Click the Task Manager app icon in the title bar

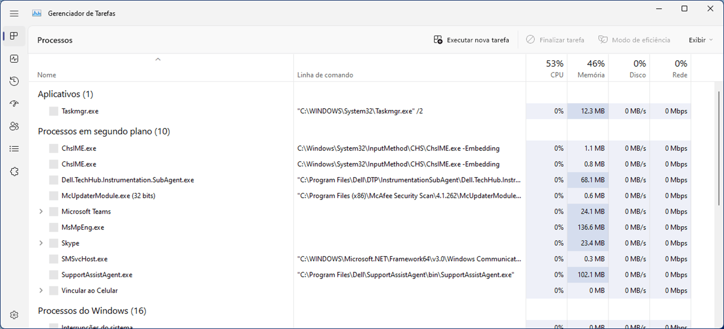[x=37, y=13]
